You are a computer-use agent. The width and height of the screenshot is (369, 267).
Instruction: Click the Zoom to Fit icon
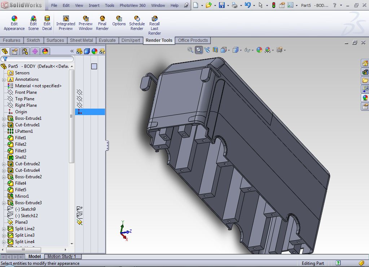tap(190, 50)
